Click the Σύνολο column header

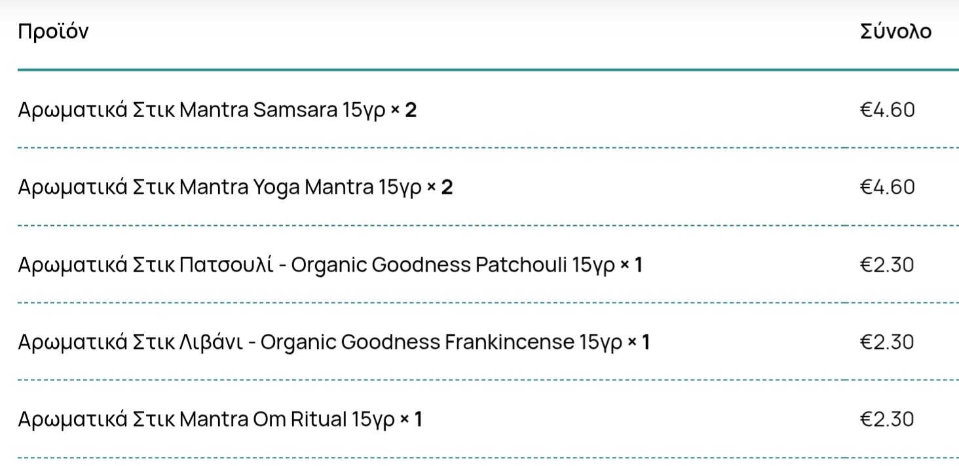pos(895,31)
